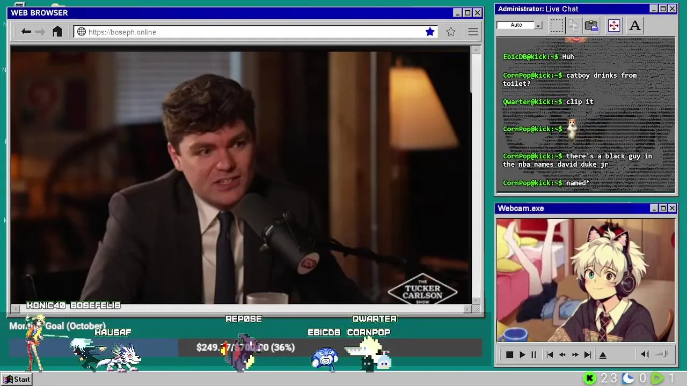Image resolution: width=687 pixels, height=386 pixels.
Task: Click the filled blue bookmark star
Action: click(430, 32)
